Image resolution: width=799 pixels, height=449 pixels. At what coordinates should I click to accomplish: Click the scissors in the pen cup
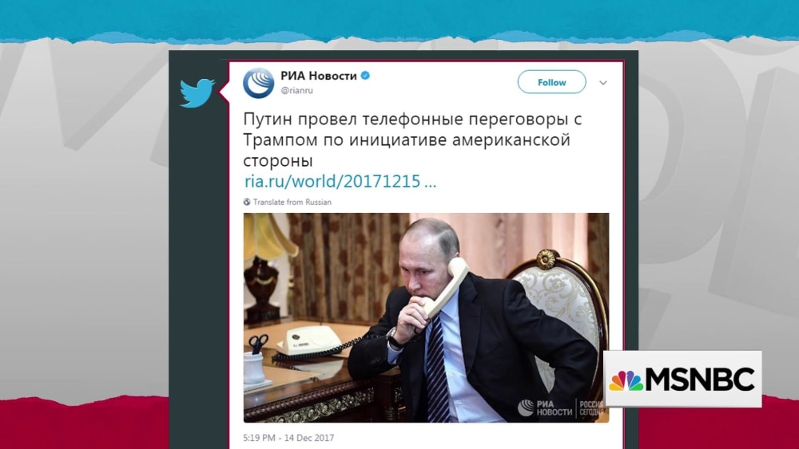tap(258, 344)
